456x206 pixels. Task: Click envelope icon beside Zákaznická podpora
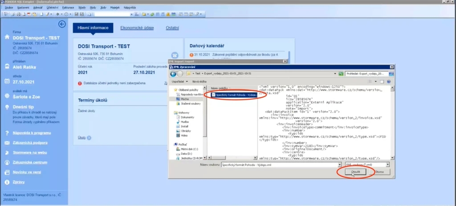[7, 143]
